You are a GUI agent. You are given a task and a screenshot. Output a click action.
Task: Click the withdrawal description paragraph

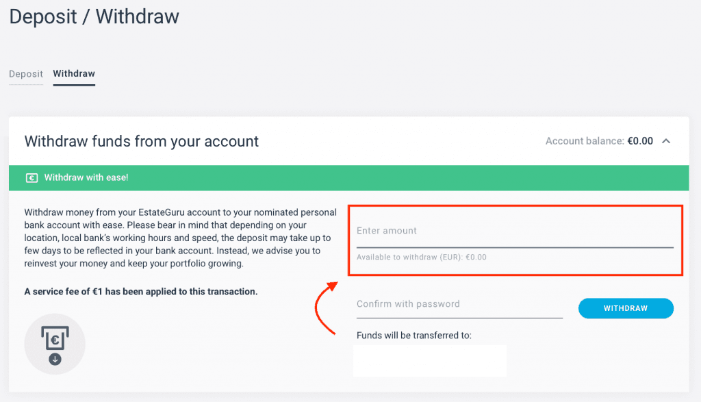coord(177,238)
